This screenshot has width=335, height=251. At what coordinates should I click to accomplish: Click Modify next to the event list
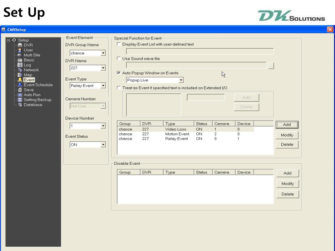(287, 135)
